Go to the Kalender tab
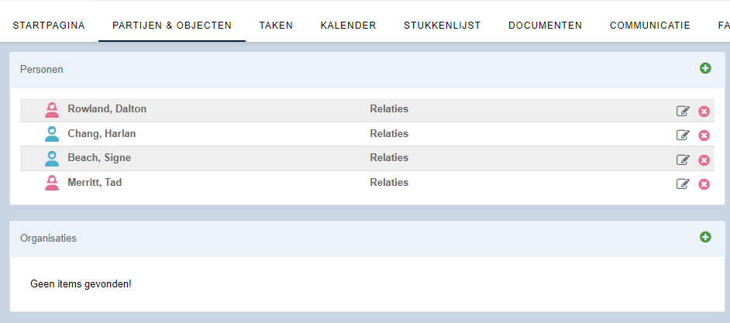730x323 pixels. tap(348, 26)
